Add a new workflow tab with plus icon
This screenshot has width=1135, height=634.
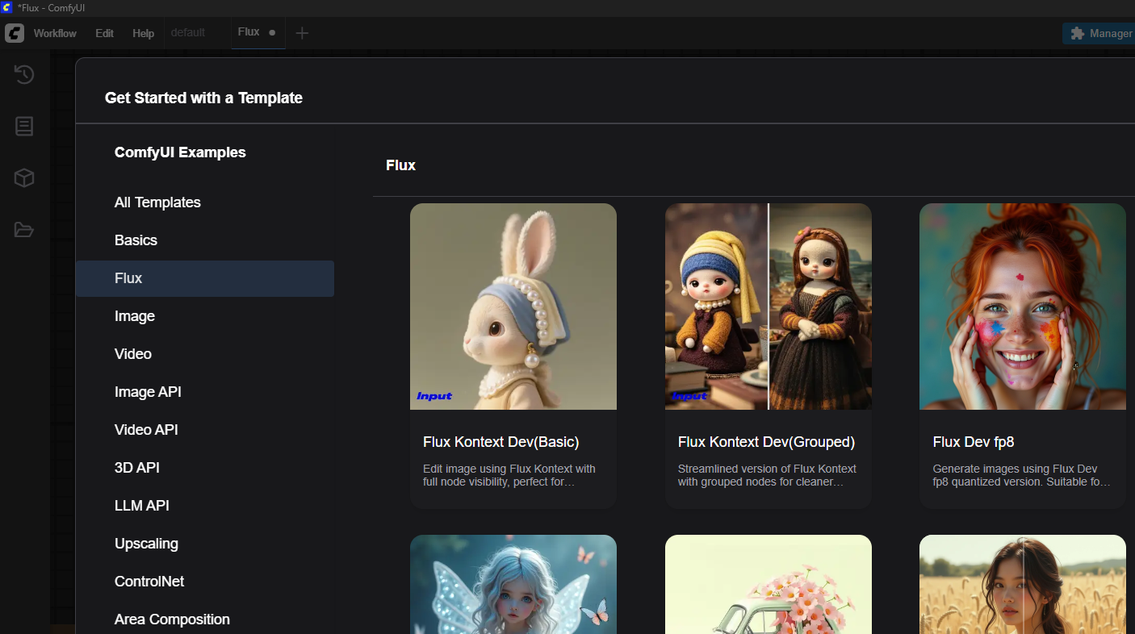point(302,33)
